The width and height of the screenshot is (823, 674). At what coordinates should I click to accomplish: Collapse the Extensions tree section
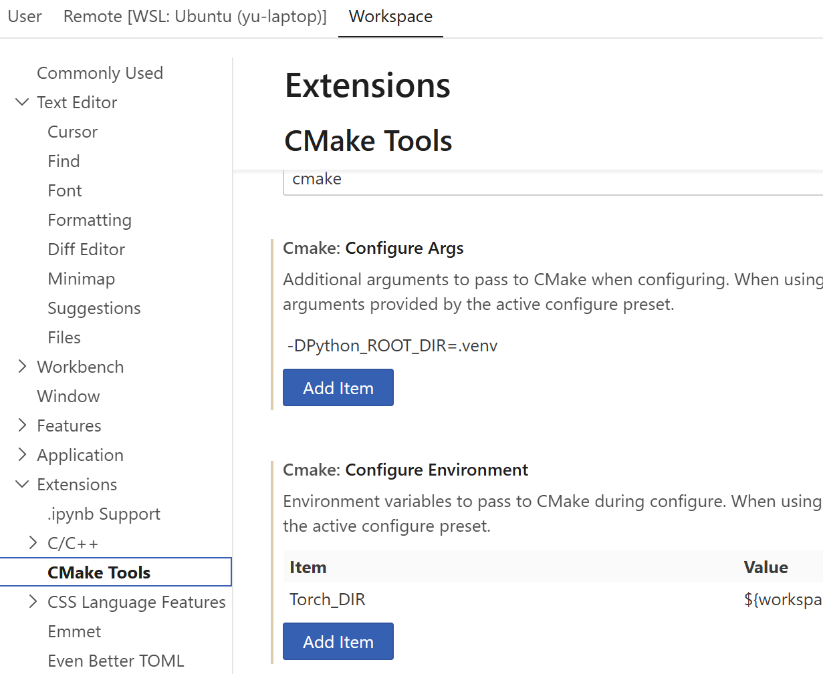pyautogui.click(x=22, y=484)
